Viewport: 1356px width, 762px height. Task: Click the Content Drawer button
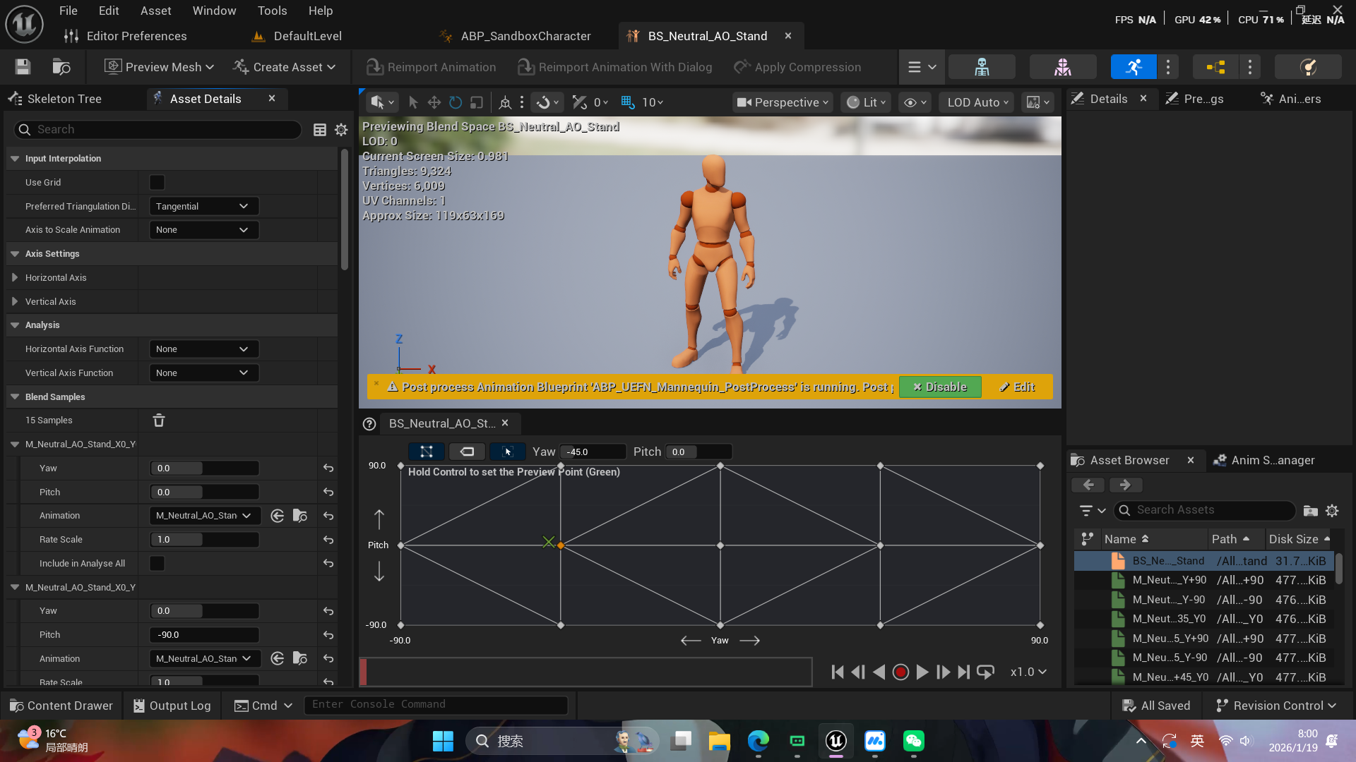(x=61, y=706)
